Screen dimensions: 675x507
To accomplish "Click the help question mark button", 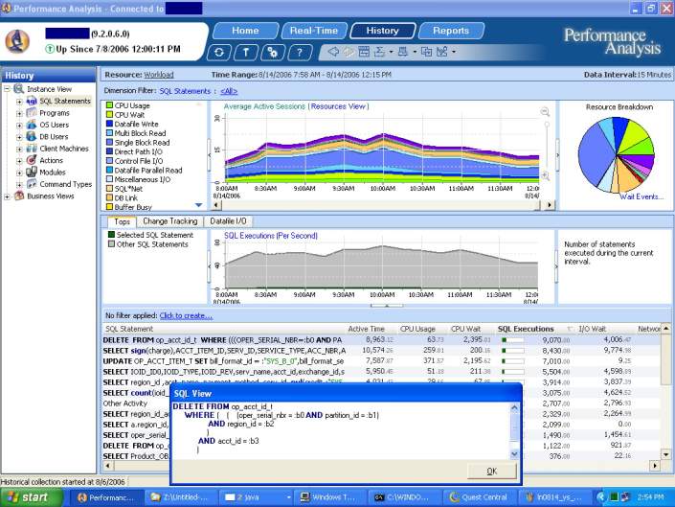I will [x=300, y=52].
